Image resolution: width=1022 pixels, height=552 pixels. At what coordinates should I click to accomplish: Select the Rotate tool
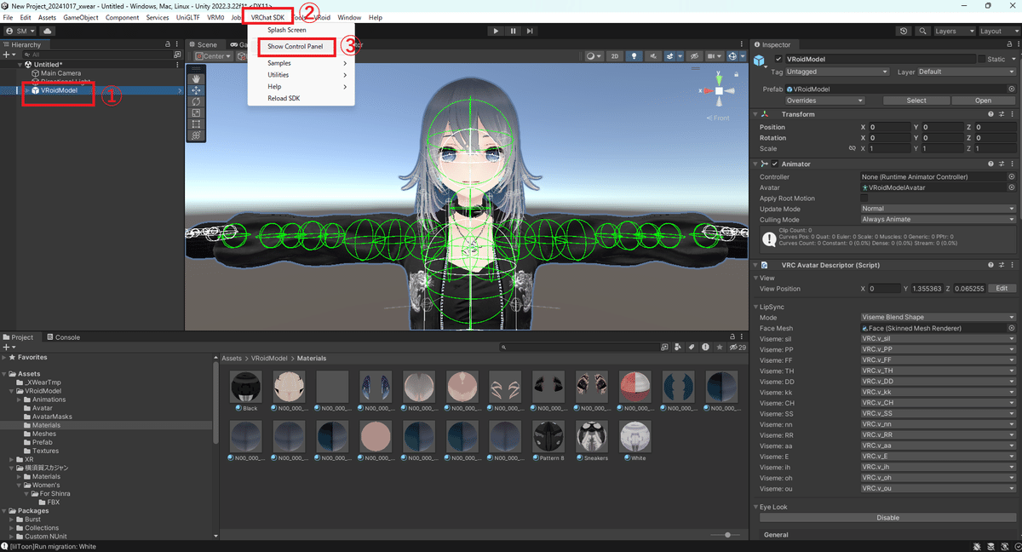[196, 101]
